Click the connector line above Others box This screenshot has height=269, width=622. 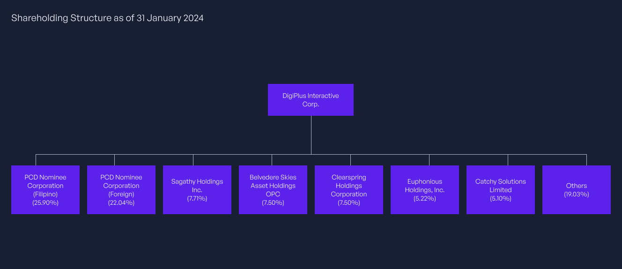pyautogui.click(x=586, y=160)
